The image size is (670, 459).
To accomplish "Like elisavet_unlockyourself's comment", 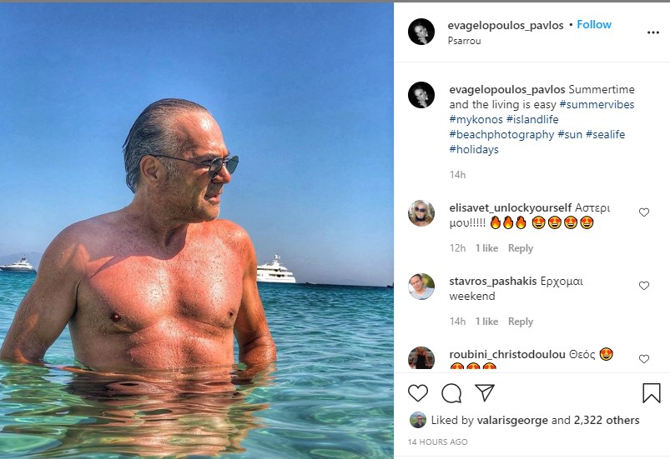I will click(x=644, y=212).
